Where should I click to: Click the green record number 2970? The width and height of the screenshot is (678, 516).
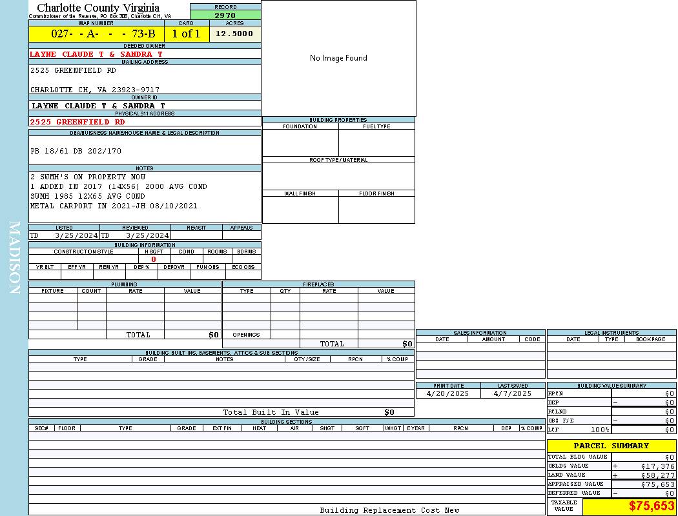click(x=225, y=15)
